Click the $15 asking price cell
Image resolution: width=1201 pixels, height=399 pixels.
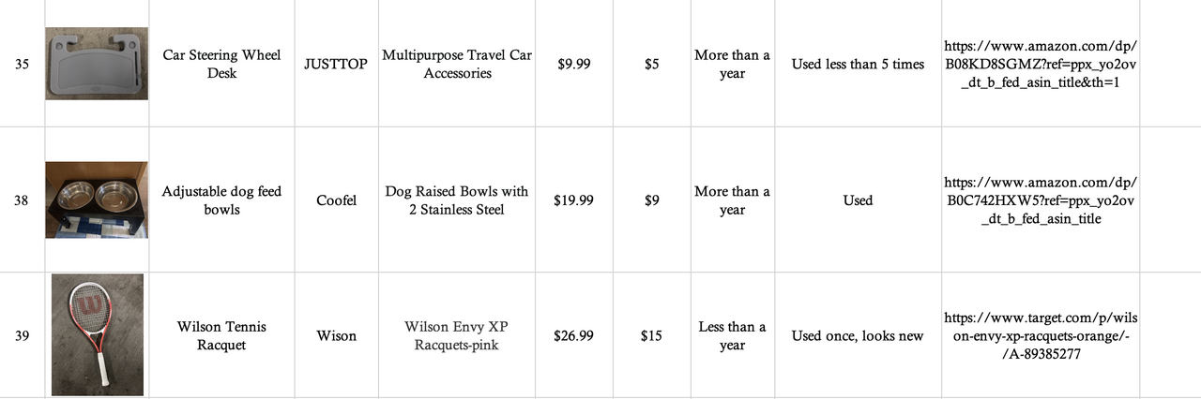(x=651, y=336)
